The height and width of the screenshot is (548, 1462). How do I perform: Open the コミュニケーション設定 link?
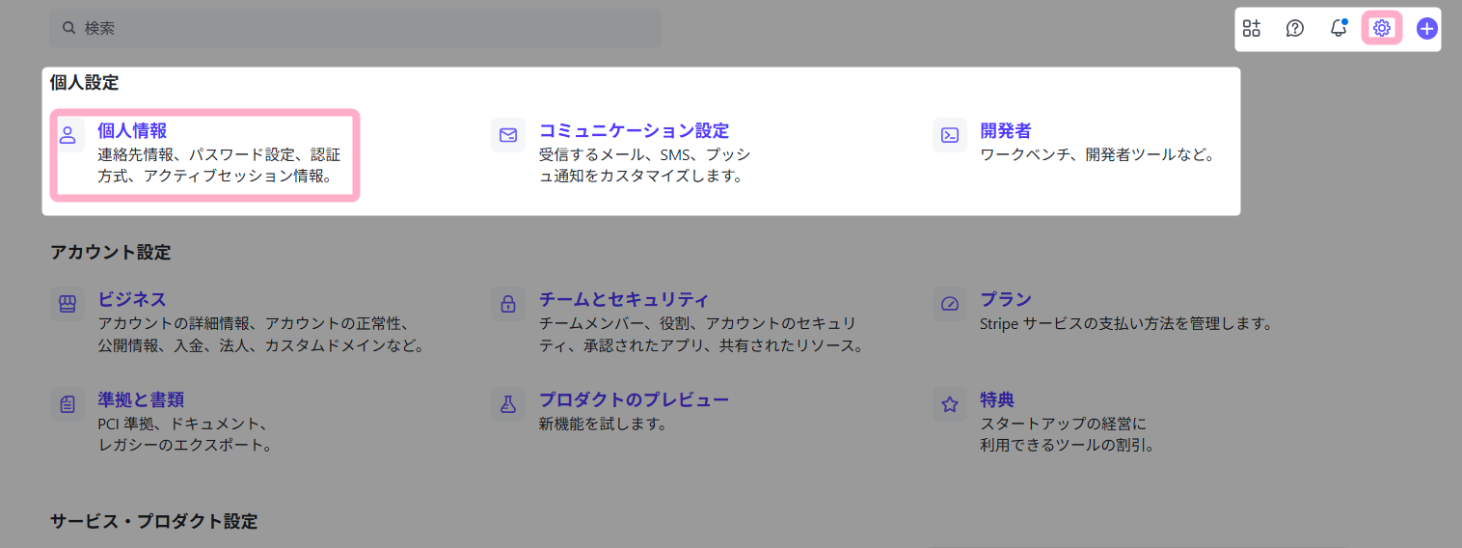634,130
